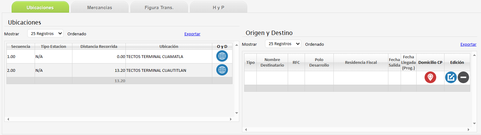Open globe icon for TECTOS TERMINAL CUAMATLA
Screen dimensions: 481x135
coord(222,56)
